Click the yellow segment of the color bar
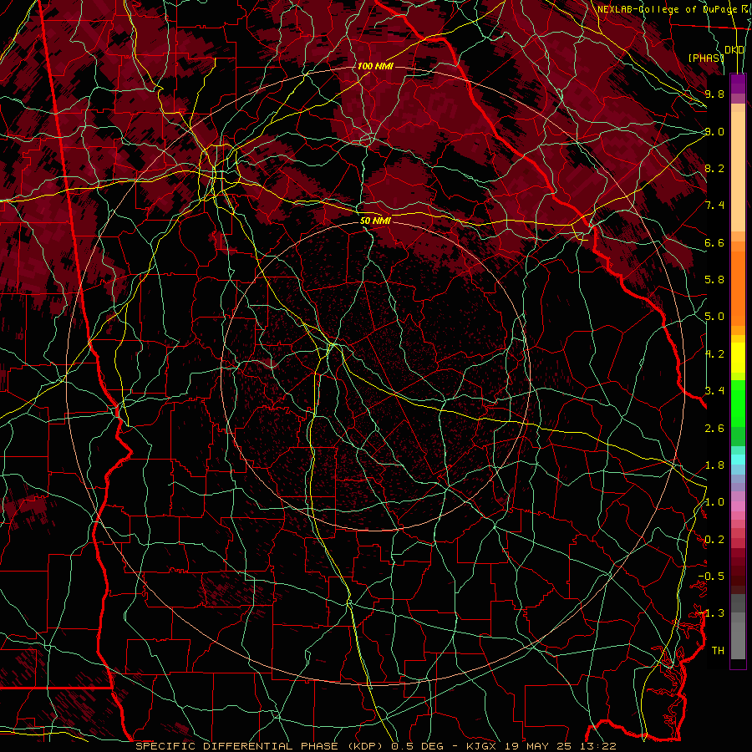The height and width of the screenshot is (752, 752). pos(738,358)
